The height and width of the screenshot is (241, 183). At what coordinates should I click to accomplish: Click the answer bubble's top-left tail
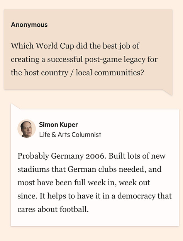(x=15, y=106)
